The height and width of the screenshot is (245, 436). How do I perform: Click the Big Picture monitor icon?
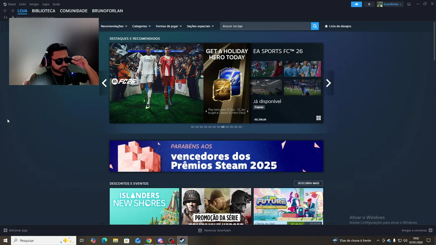(409, 4)
